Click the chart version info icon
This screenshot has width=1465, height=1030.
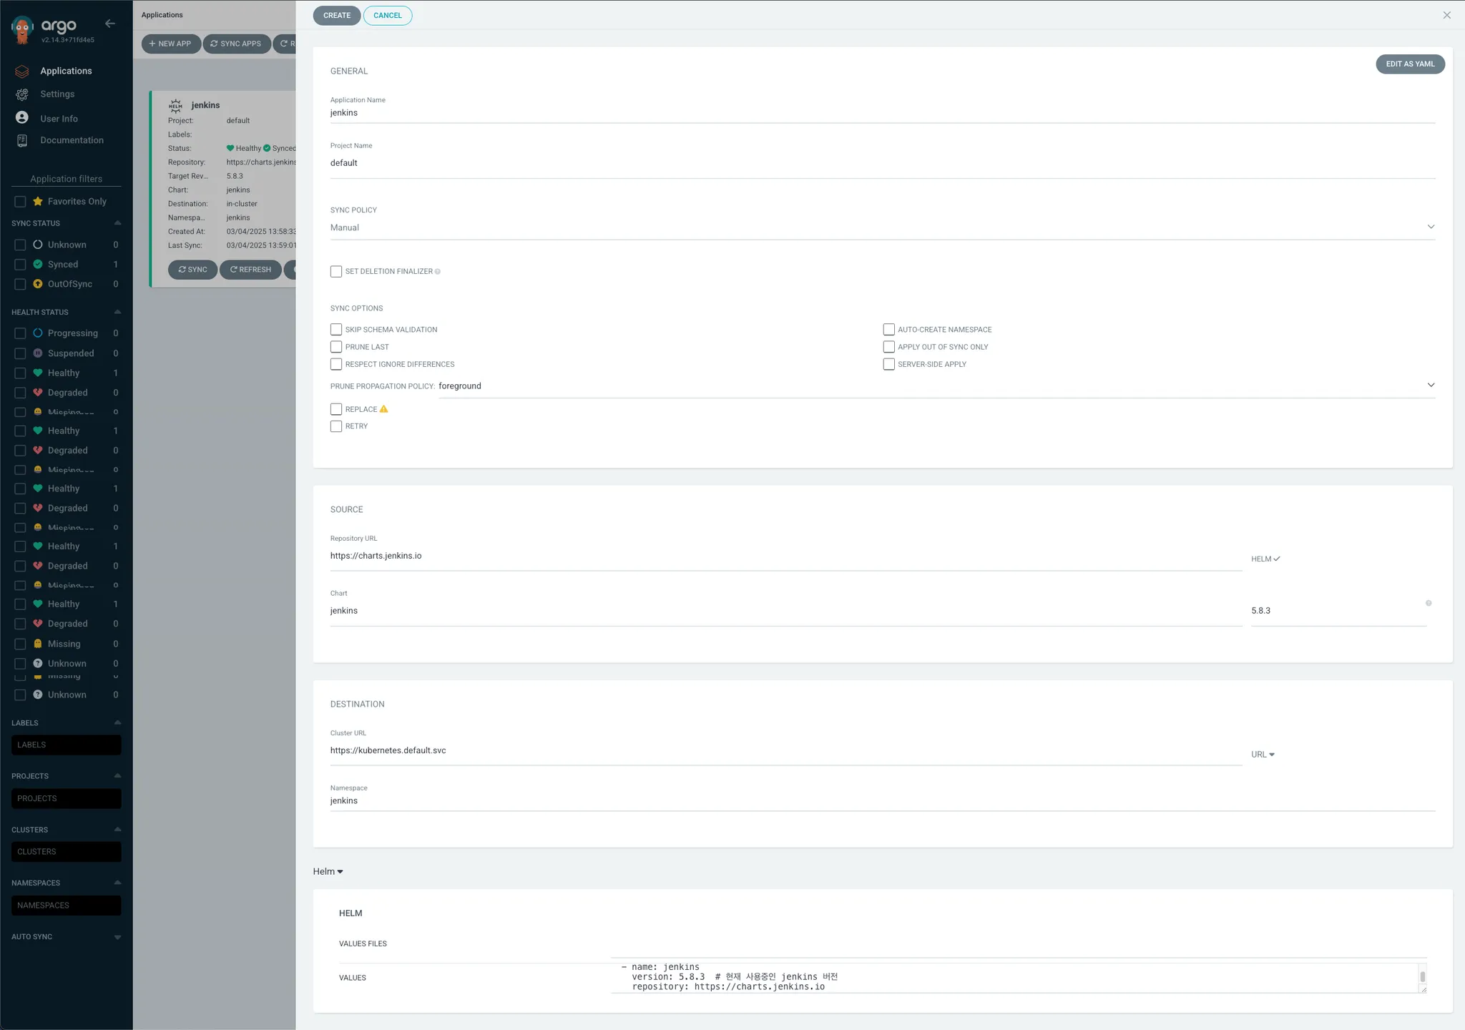click(1429, 603)
